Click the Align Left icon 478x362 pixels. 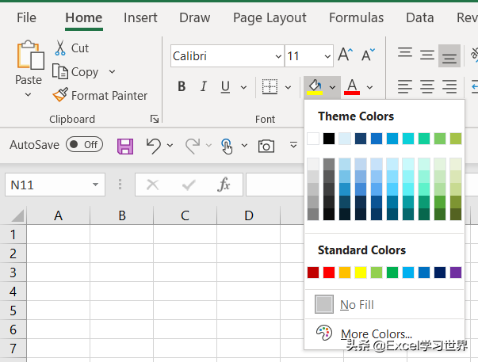pyautogui.click(x=405, y=87)
